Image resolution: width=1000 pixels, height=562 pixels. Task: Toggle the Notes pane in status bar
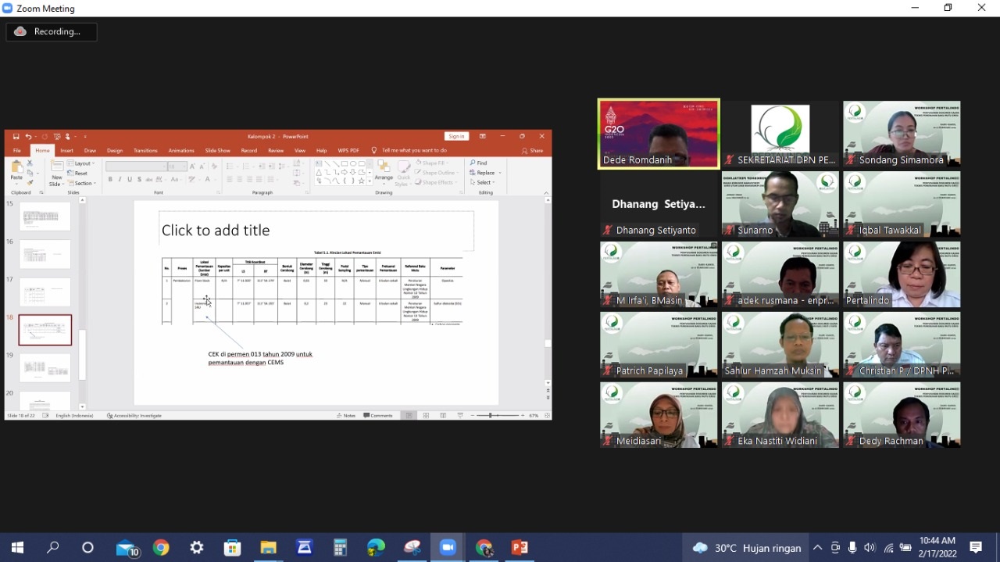pyautogui.click(x=346, y=416)
